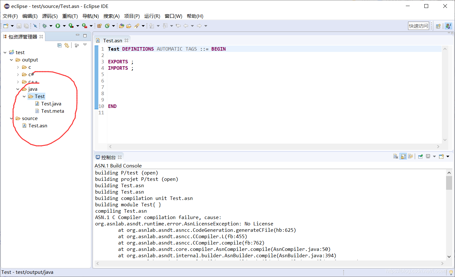
Task: Click the Coverage run icon
Action: pos(71,26)
